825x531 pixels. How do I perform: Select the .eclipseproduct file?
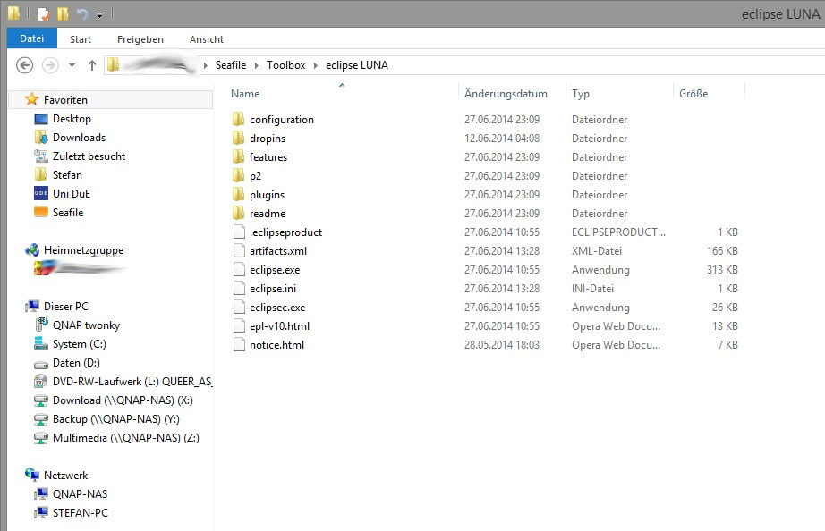click(285, 232)
